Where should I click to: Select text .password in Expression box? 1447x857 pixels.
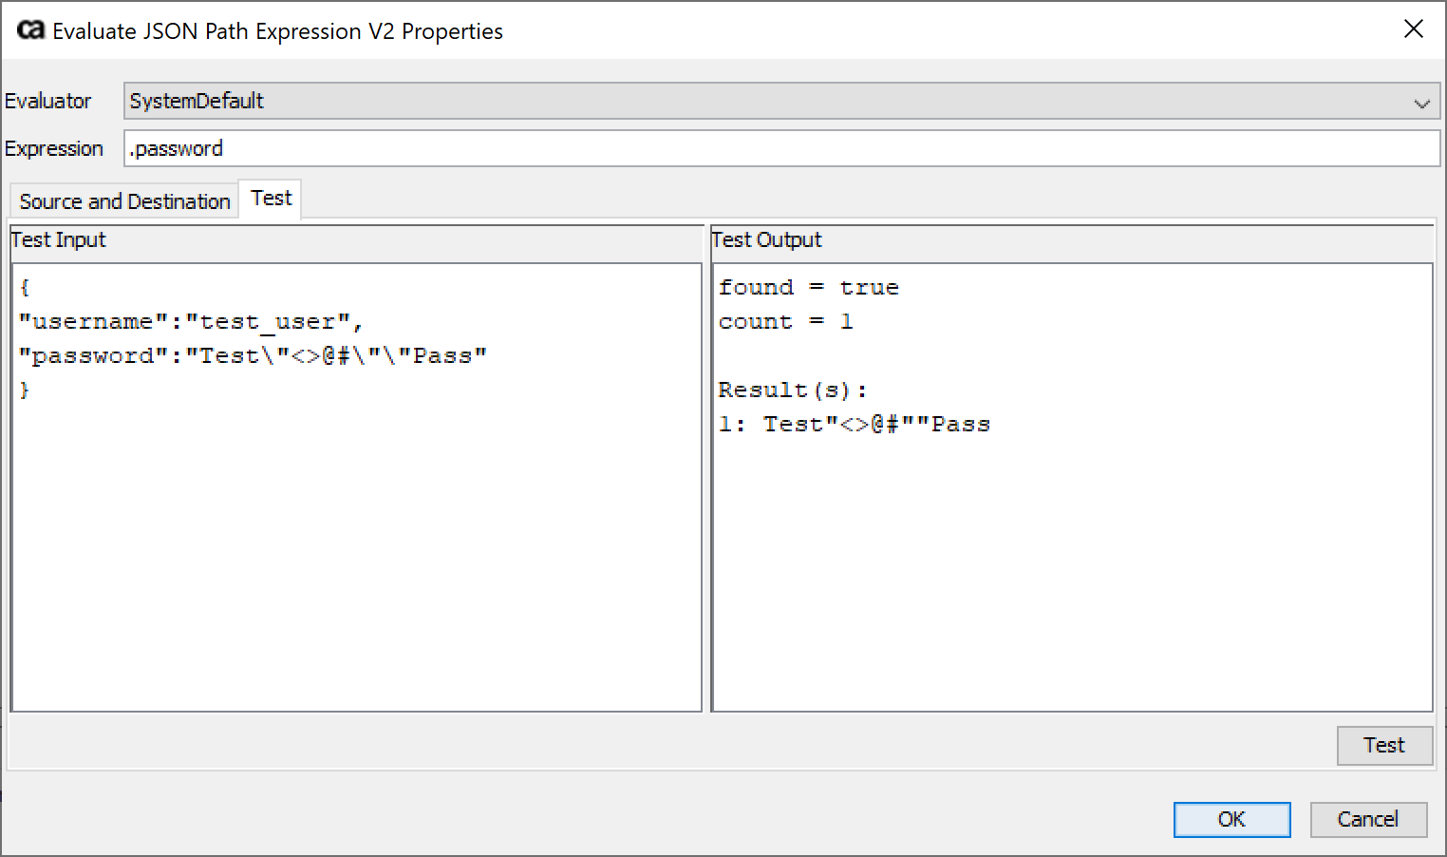176,148
